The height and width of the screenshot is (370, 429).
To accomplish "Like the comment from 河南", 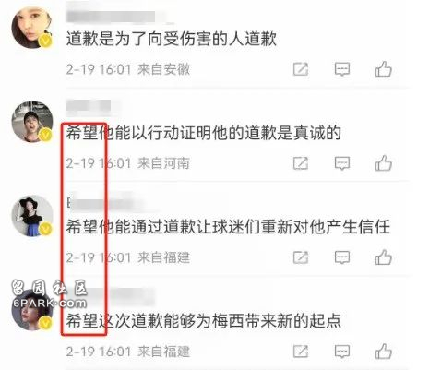I will click(383, 163).
